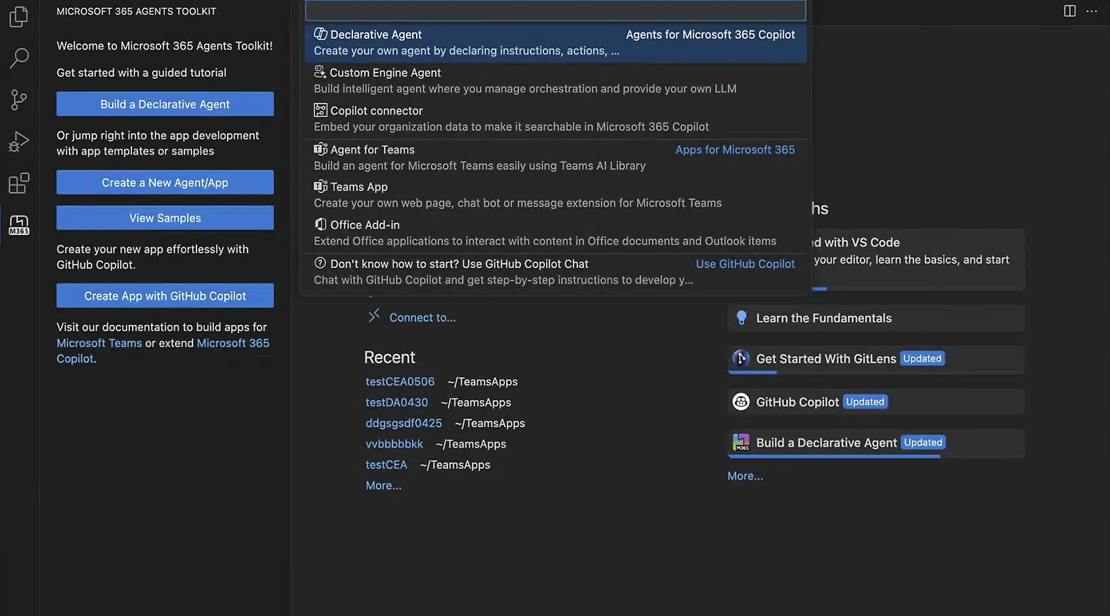The width and height of the screenshot is (1110, 616).
Task: Select the Teams App option
Action: (x=556, y=195)
